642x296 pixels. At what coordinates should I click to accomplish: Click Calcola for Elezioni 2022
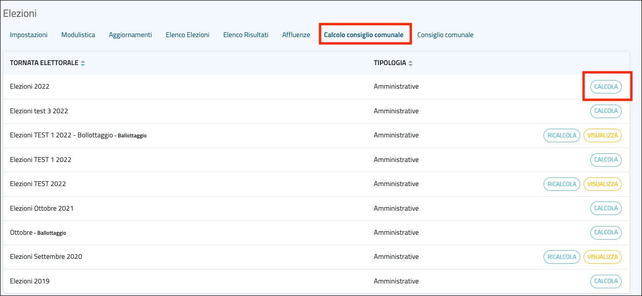click(x=606, y=87)
